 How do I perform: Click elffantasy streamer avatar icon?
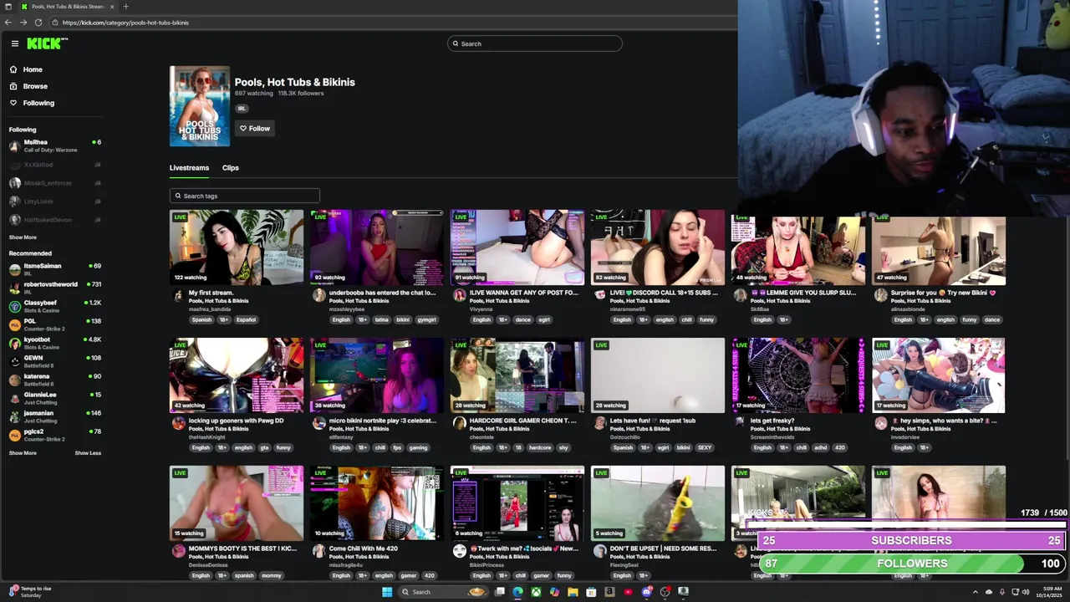coord(318,422)
